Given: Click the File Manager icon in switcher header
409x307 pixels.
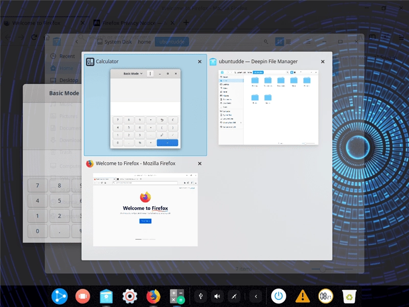Looking at the screenshot, I should [x=213, y=61].
